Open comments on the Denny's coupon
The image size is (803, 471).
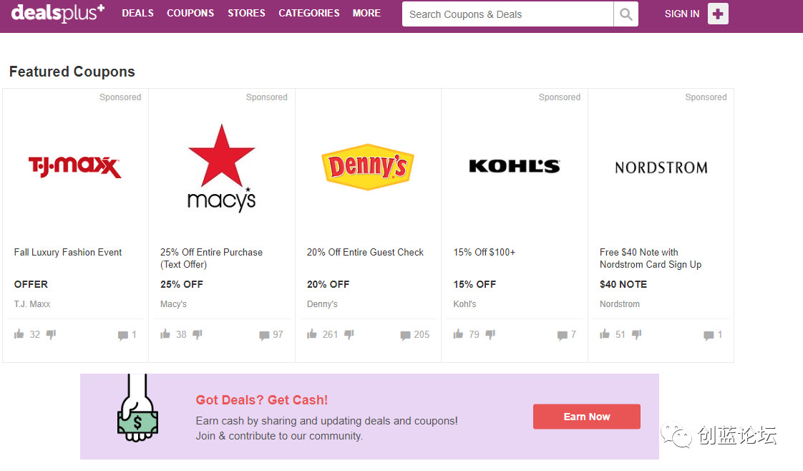click(x=406, y=335)
